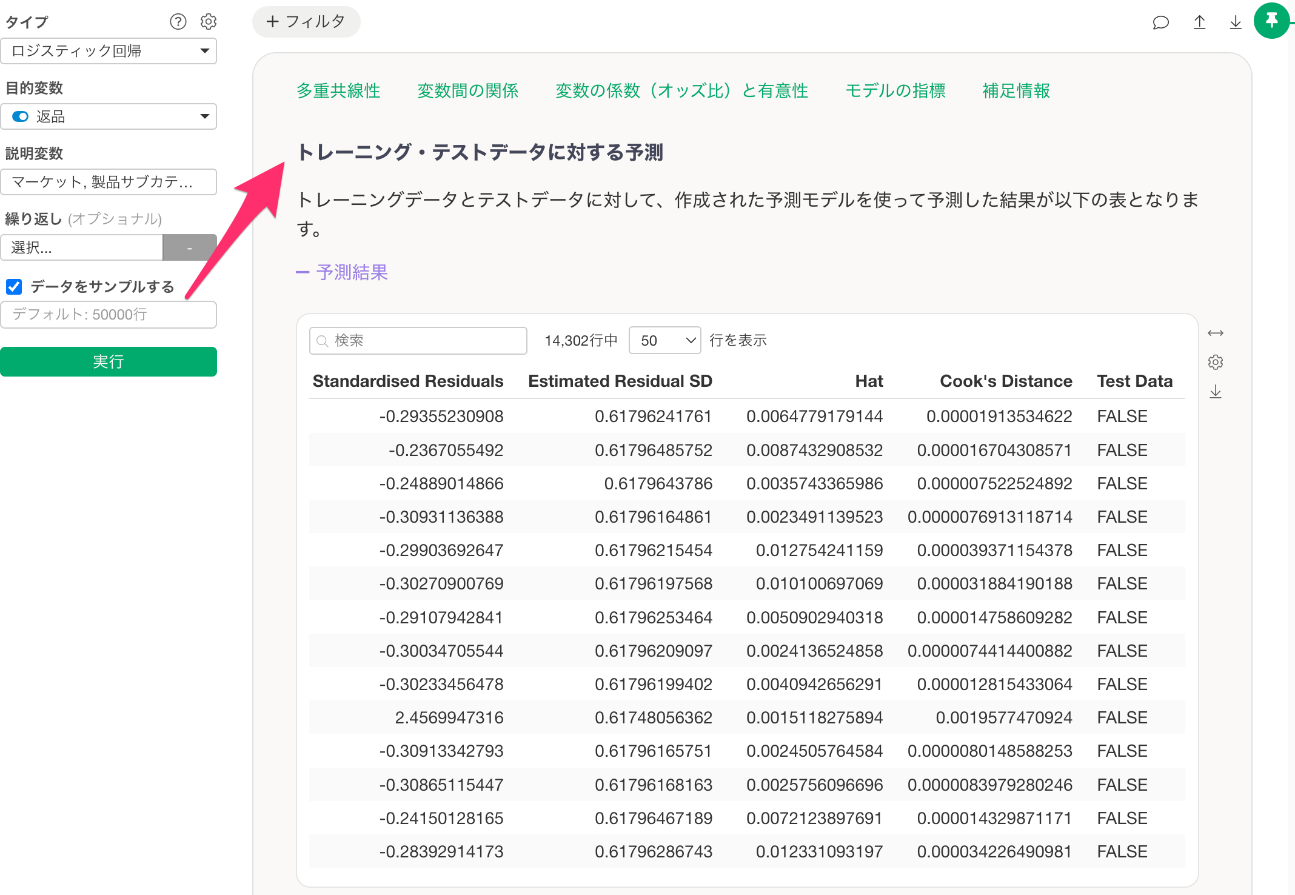This screenshot has height=895, width=1295.
Task: Click the table expand width arrows icon
Action: tap(1216, 333)
